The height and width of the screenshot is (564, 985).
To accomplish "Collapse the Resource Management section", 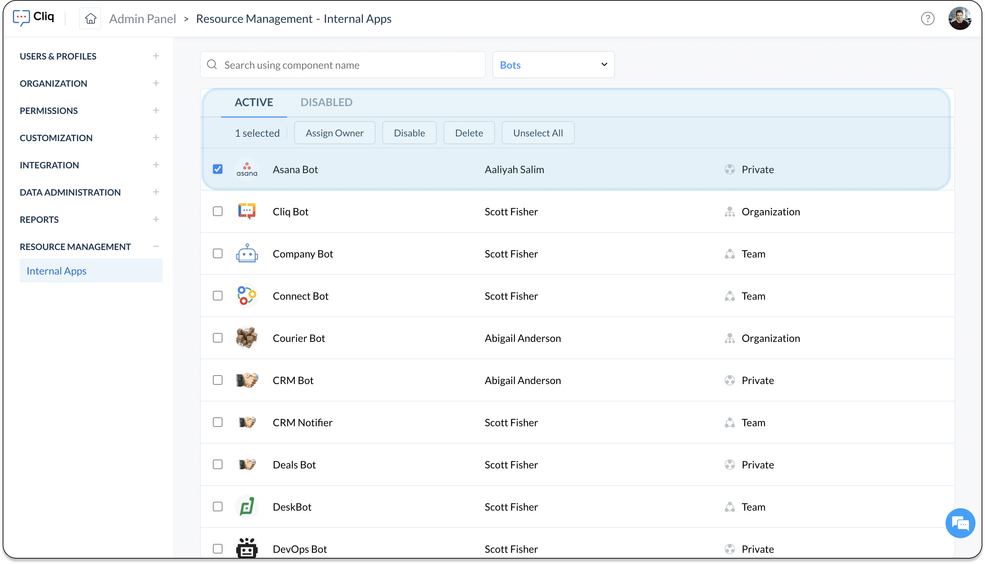I will point(156,246).
